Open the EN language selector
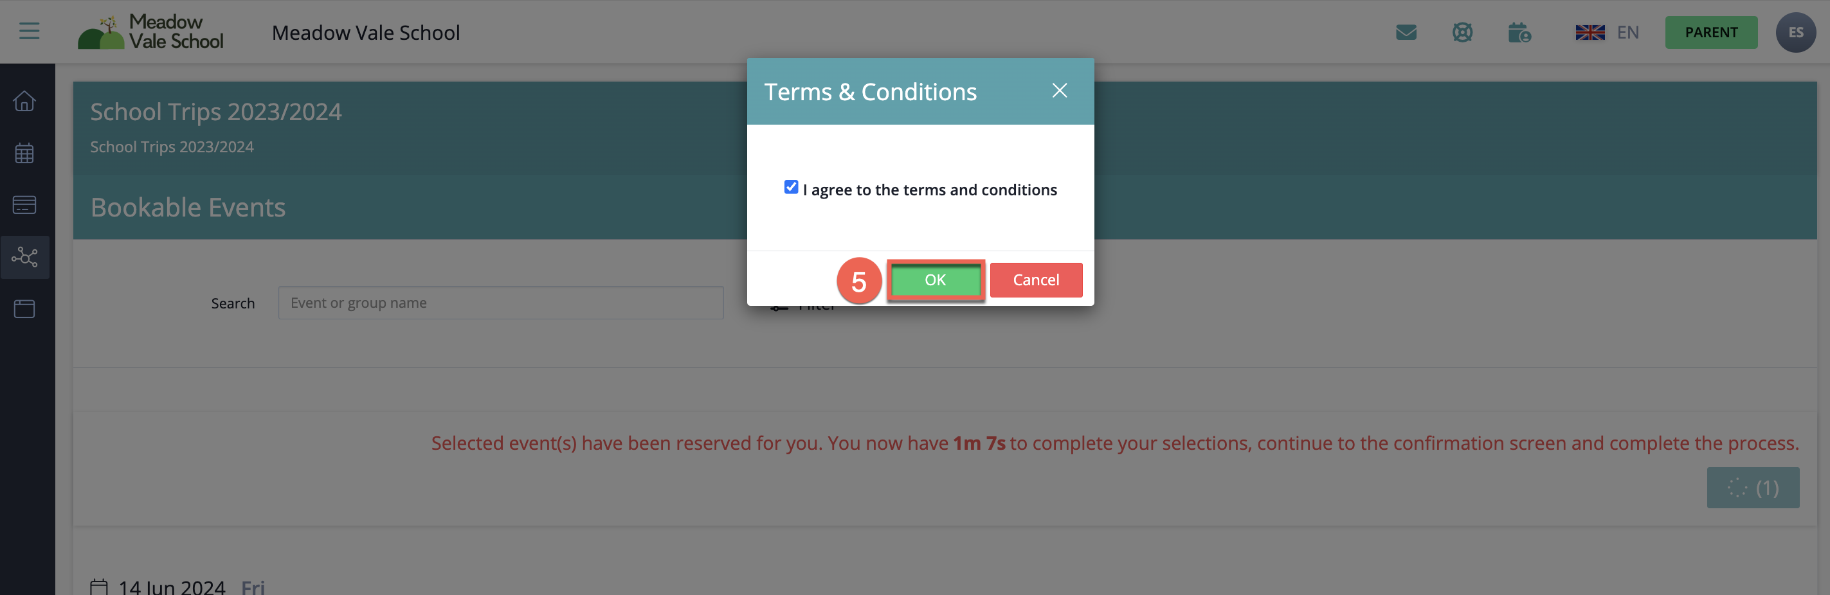The height and width of the screenshot is (595, 1830). pos(1607,33)
